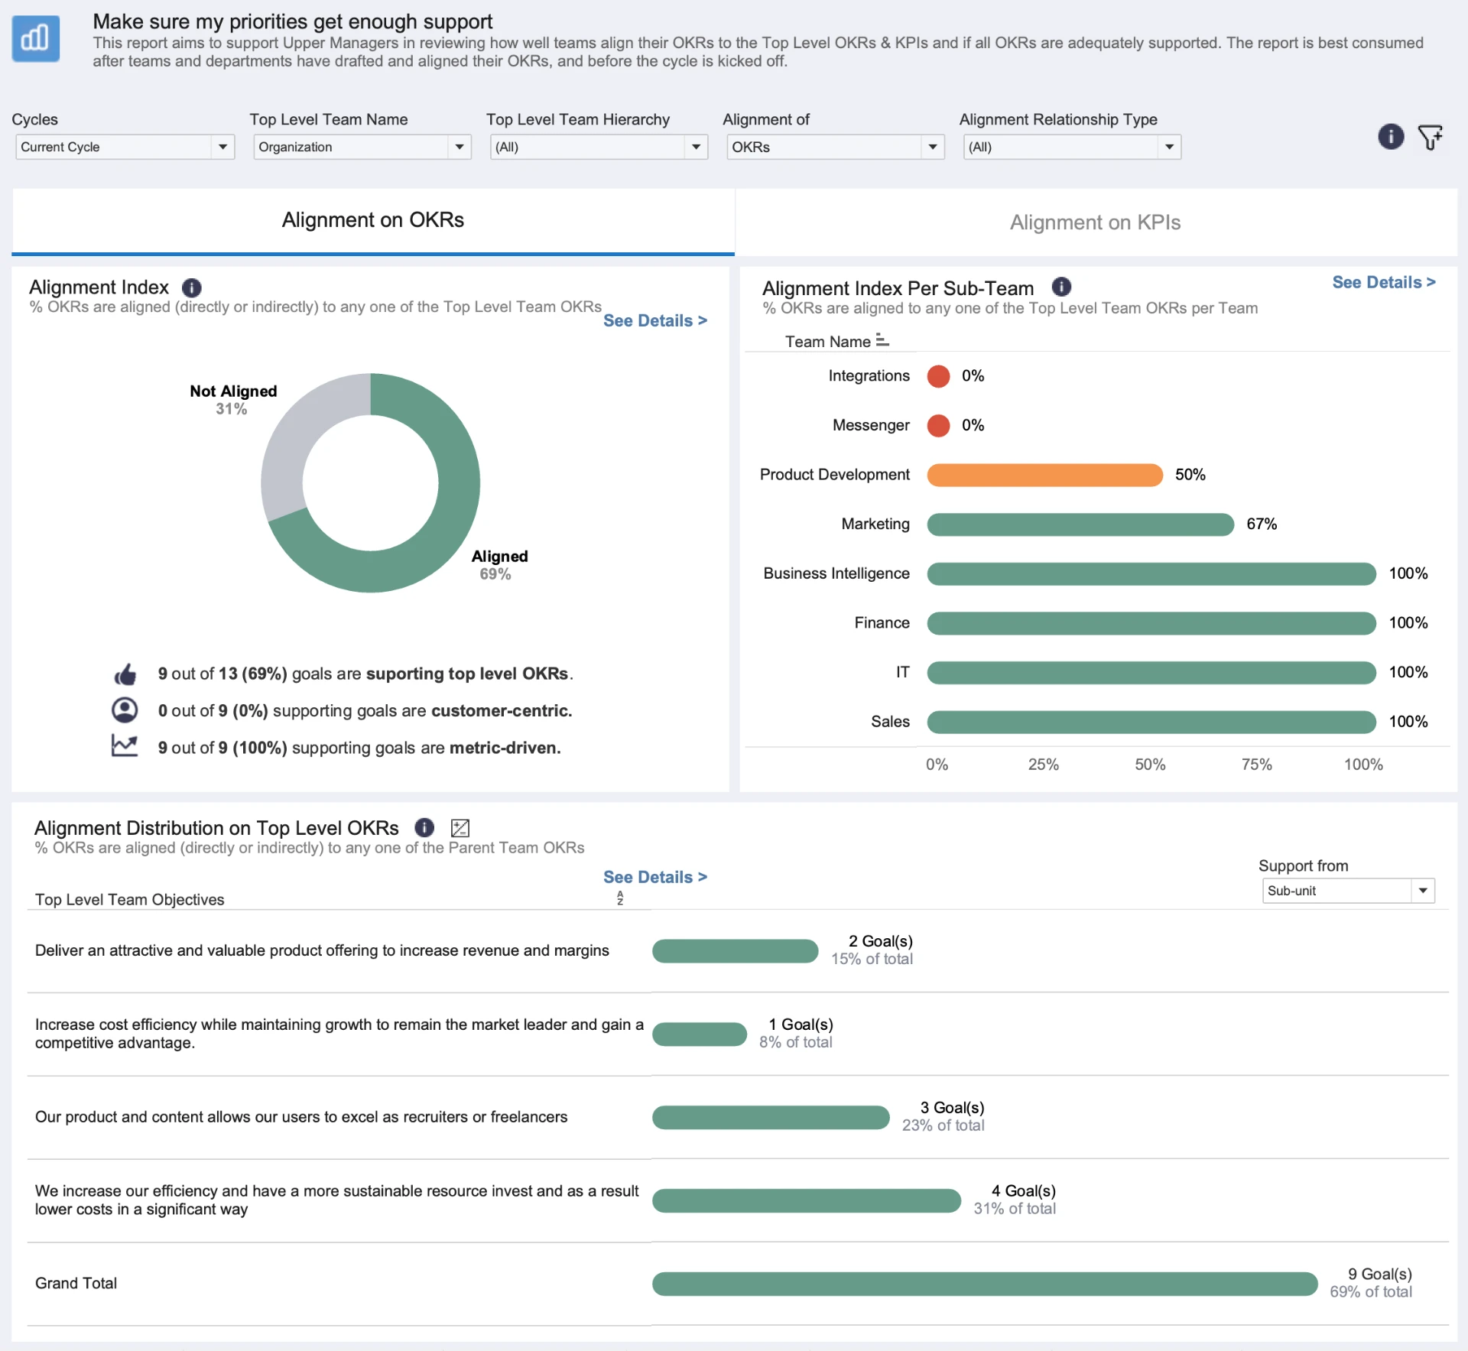Click the add-filter funnel icon

[1430, 137]
